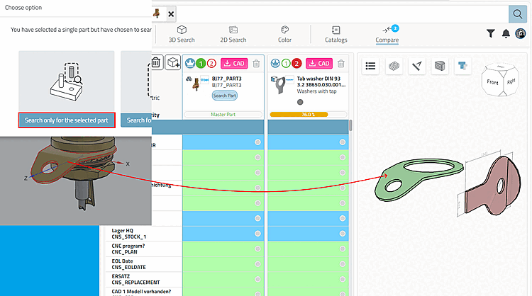Click 'EOL Date CNS_EOLDATE' row label

pyautogui.click(x=128, y=264)
